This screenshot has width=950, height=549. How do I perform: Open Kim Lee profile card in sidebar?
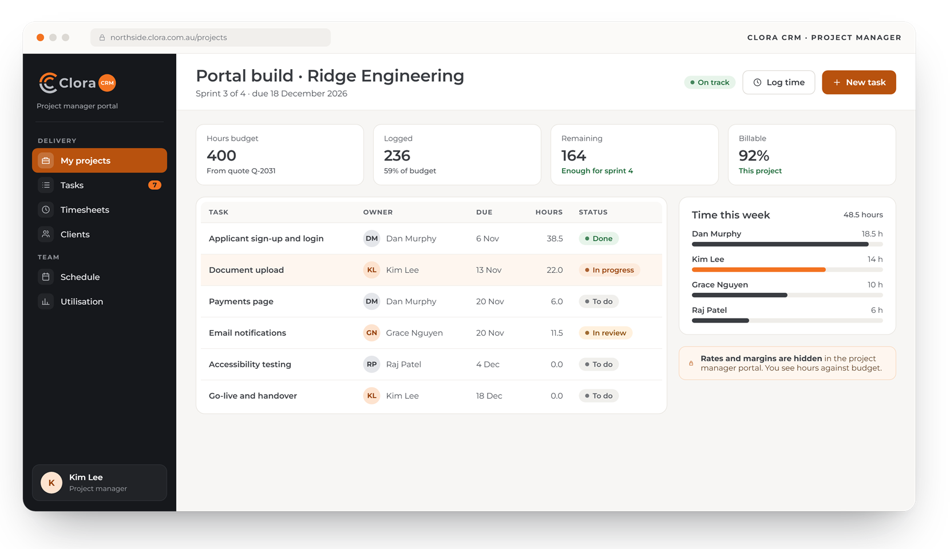(100, 483)
